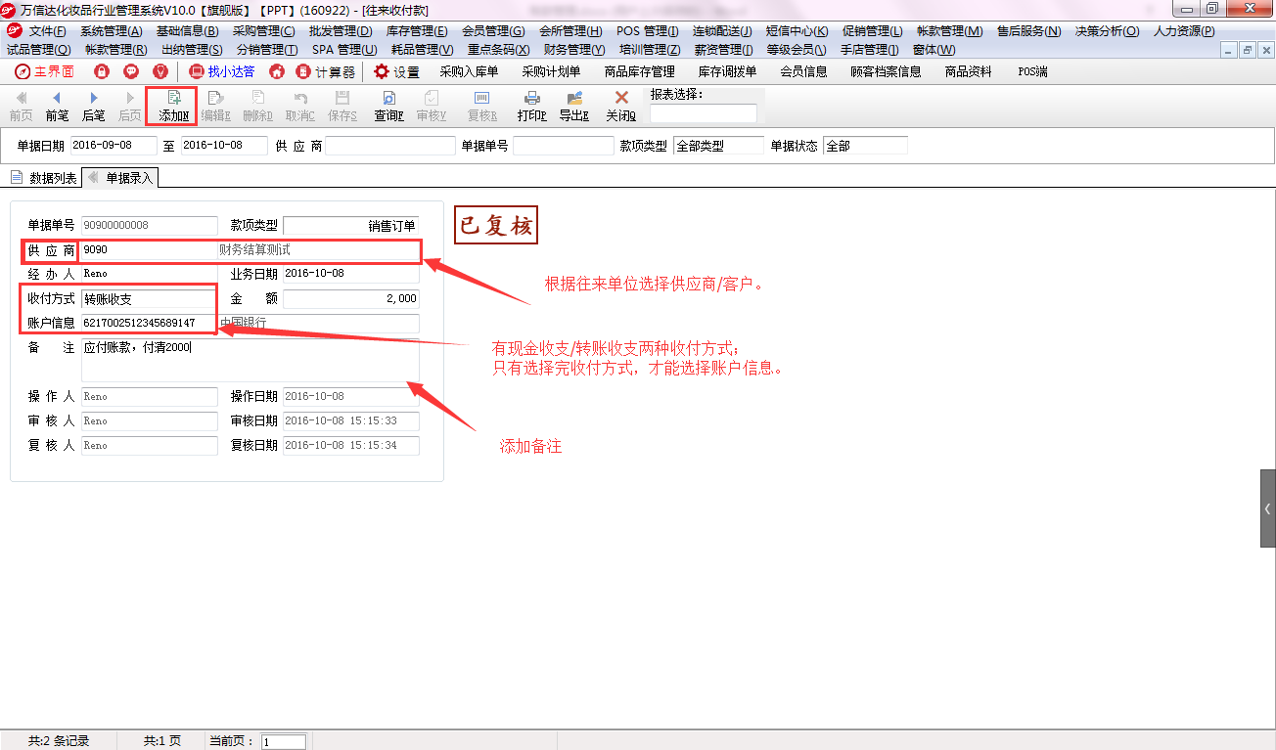
Task: Click the 打印 print toolbar icon
Action: [x=532, y=106]
